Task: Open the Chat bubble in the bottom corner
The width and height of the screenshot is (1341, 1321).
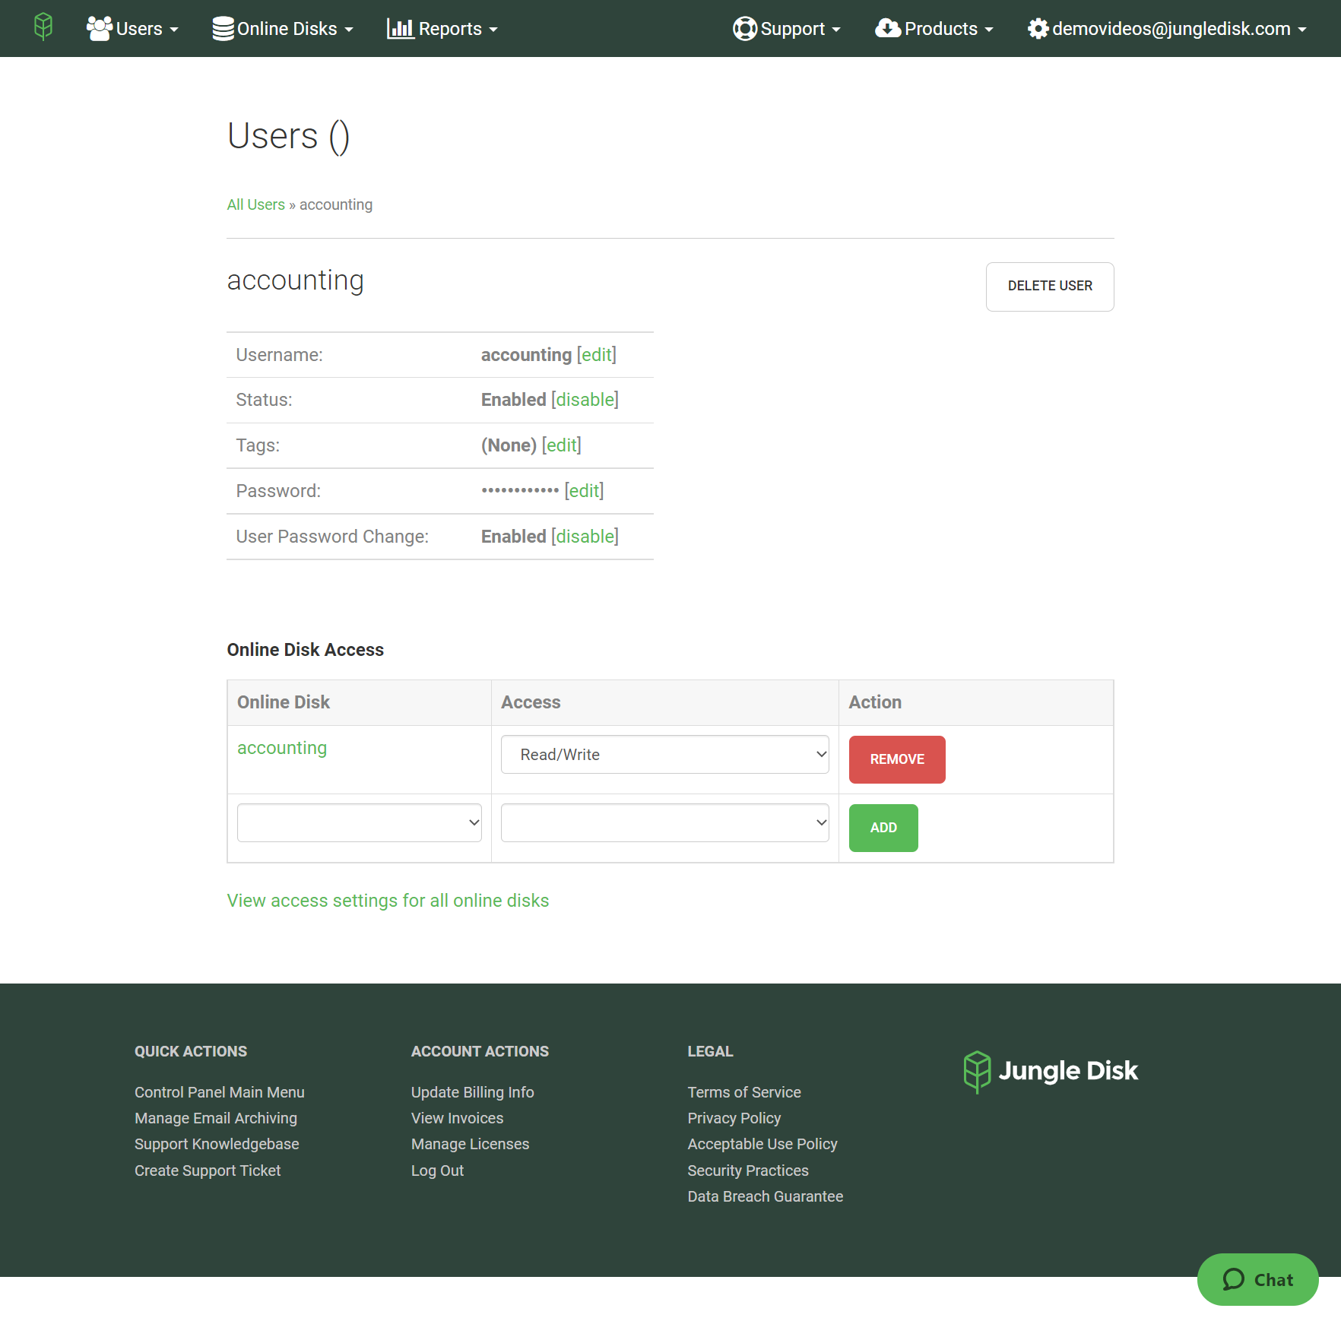Action: (1257, 1279)
